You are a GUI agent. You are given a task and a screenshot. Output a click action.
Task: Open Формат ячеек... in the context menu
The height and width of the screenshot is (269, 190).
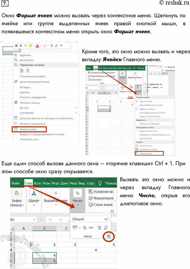tap(29, 129)
